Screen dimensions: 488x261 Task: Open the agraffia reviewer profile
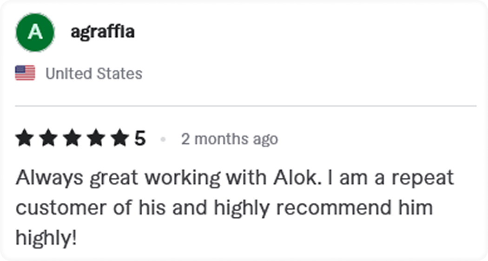click(x=102, y=32)
